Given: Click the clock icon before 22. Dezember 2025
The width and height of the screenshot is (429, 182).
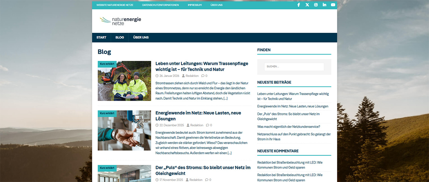Looking at the screenshot, I should tap(157, 125).
